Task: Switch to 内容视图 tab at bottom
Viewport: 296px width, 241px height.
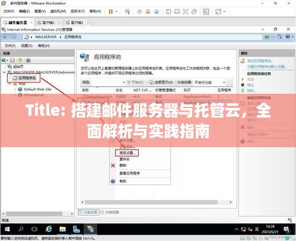Action: 110,213
